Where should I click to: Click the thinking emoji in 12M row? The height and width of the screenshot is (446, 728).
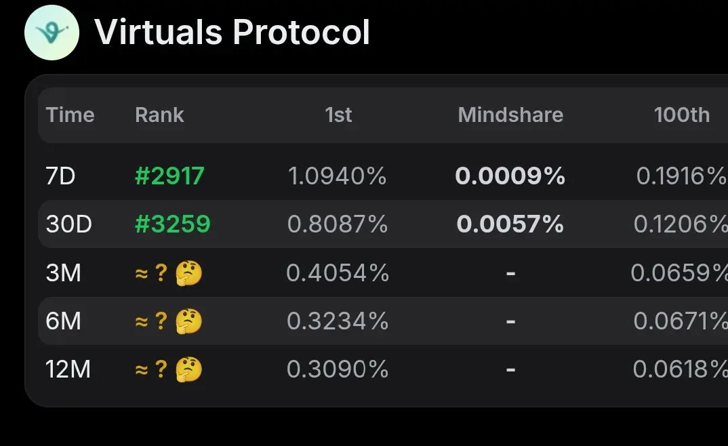tap(189, 369)
